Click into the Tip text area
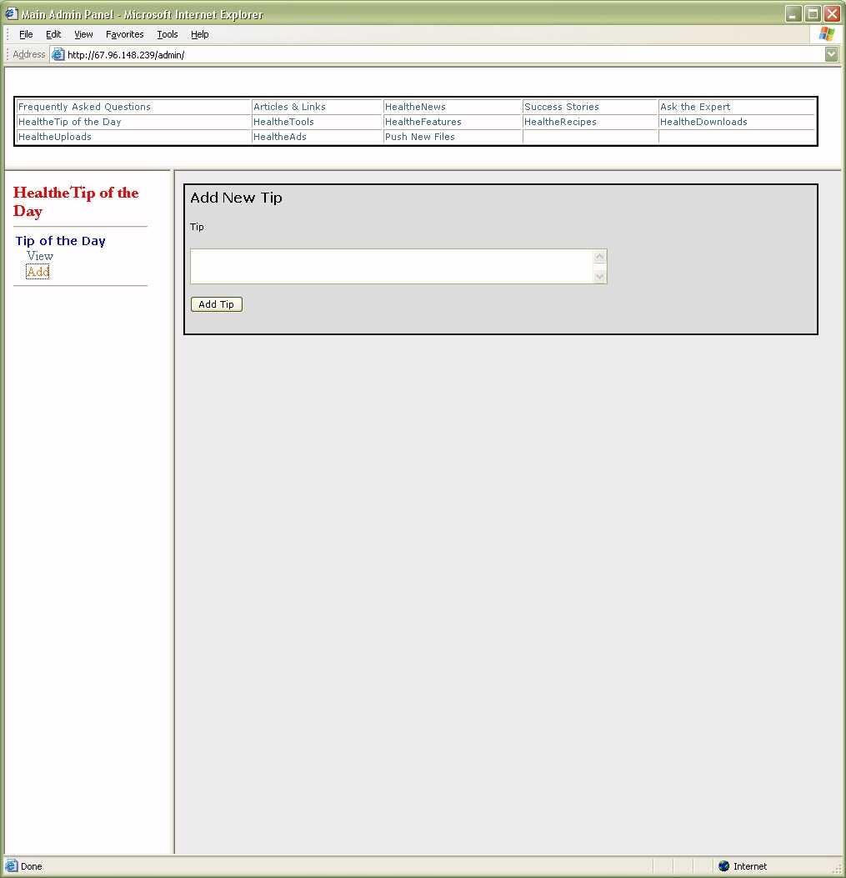846x878 pixels. (392, 266)
